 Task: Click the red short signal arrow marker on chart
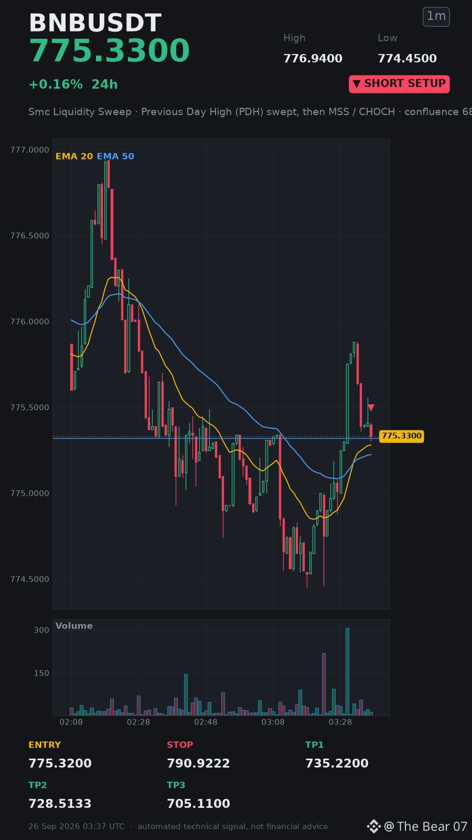pos(371,407)
